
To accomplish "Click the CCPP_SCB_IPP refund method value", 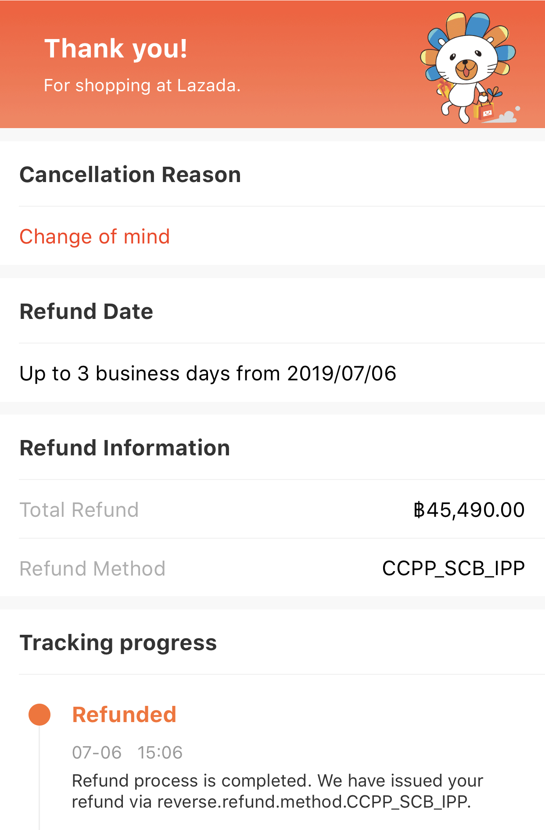I will click(x=453, y=569).
